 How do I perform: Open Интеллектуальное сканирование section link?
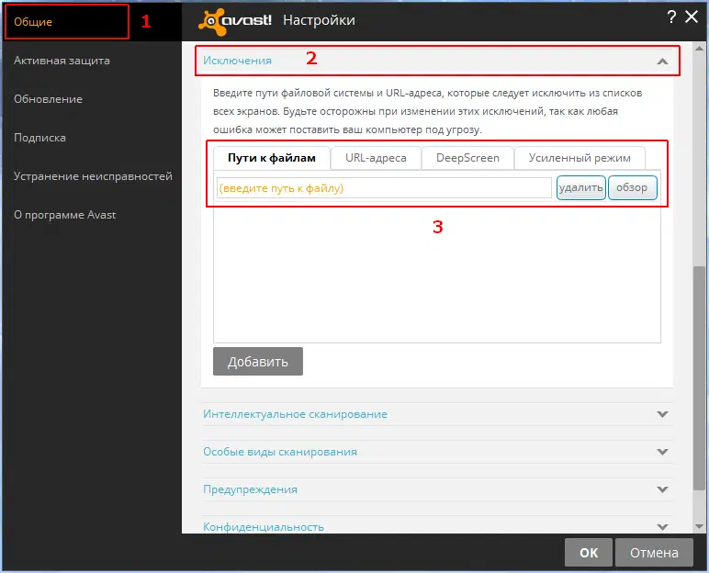click(295, 414)
